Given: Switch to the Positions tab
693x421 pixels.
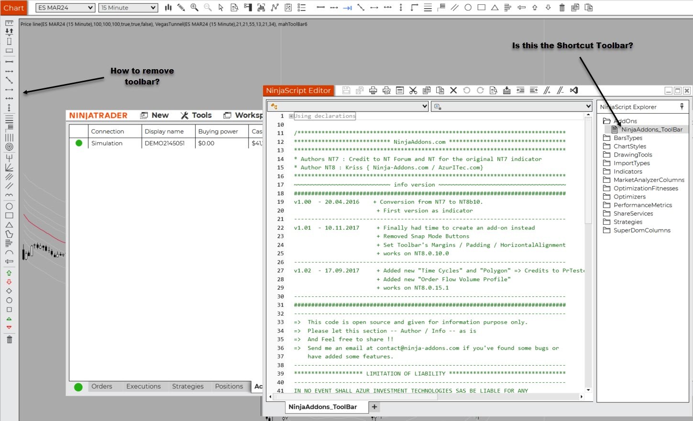Looking at the screenshot, I should (x=229, y=387).
